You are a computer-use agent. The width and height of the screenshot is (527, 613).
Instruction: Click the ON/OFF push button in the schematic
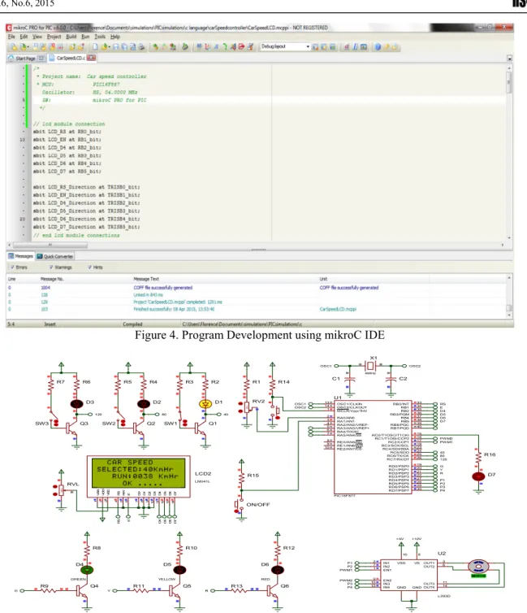click(x=239, y=505)
